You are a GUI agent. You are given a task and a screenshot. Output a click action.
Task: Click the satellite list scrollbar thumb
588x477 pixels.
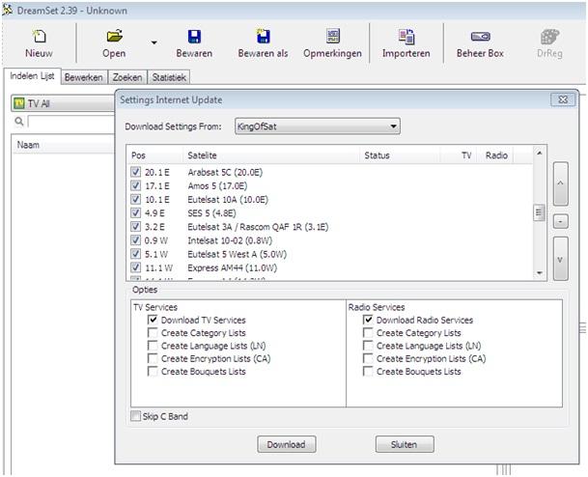coord(539,212)
